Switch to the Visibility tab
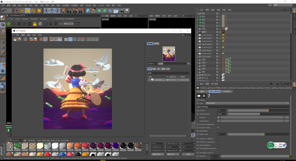 [227, 92]
